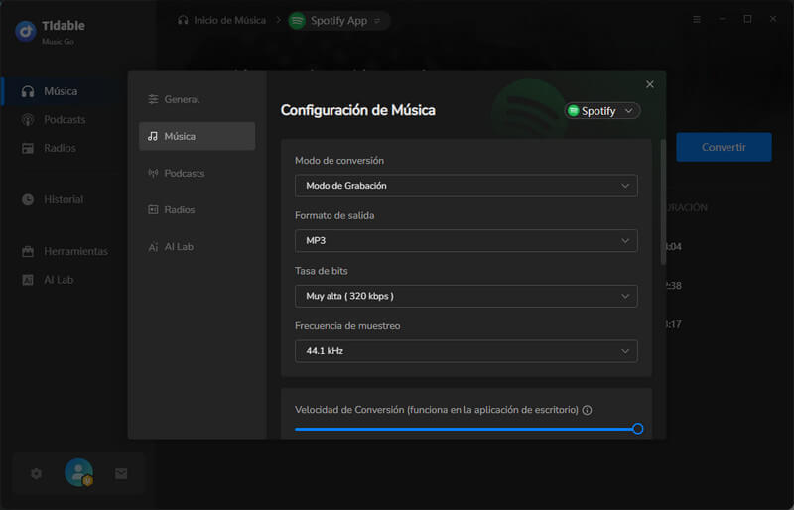Screen dimensions: 794x510
Task: Maximize the Tidable window
Action: coord(747,19)
